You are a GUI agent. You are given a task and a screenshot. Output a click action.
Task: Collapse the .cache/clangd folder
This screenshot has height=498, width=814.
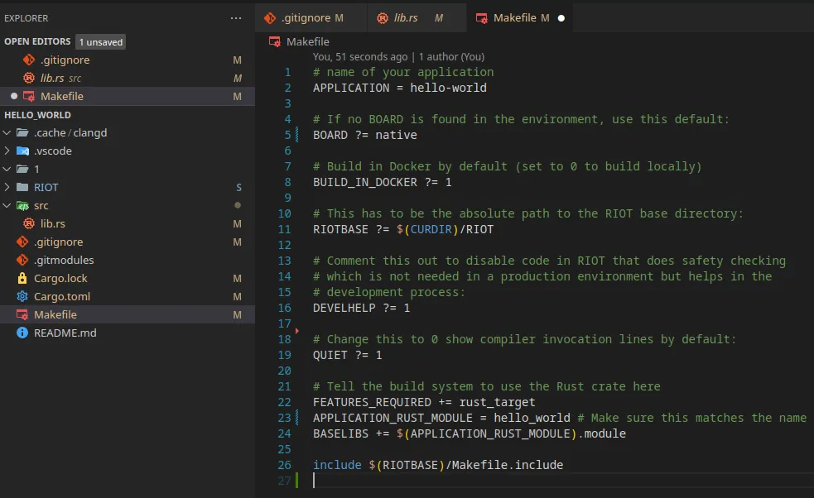[x=7, y=133]
